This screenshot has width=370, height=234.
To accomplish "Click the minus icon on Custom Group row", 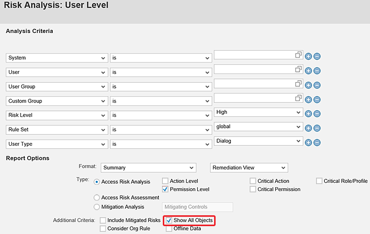I will click(317, 100).
